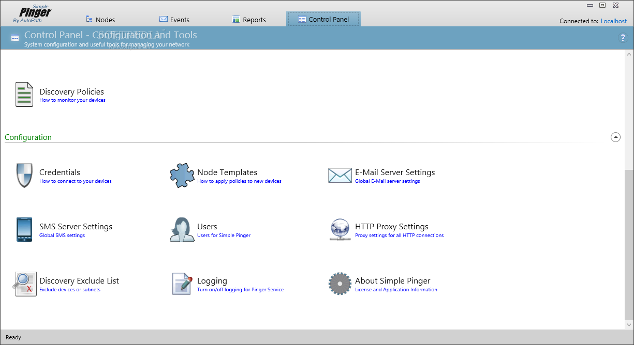Switch to the Reports tab
This screenshot has width=634, height=345.
[249, 19]
